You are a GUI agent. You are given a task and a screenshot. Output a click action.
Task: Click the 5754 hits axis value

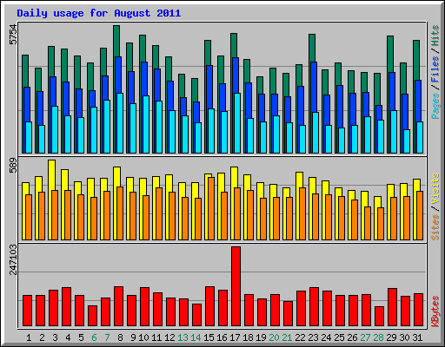(13, 35)
